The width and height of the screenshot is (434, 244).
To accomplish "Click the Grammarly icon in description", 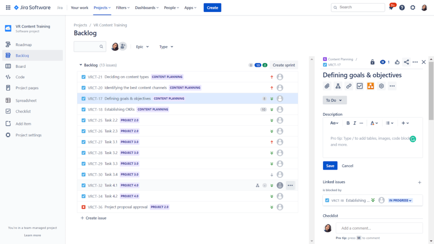I will pos(413,139).
